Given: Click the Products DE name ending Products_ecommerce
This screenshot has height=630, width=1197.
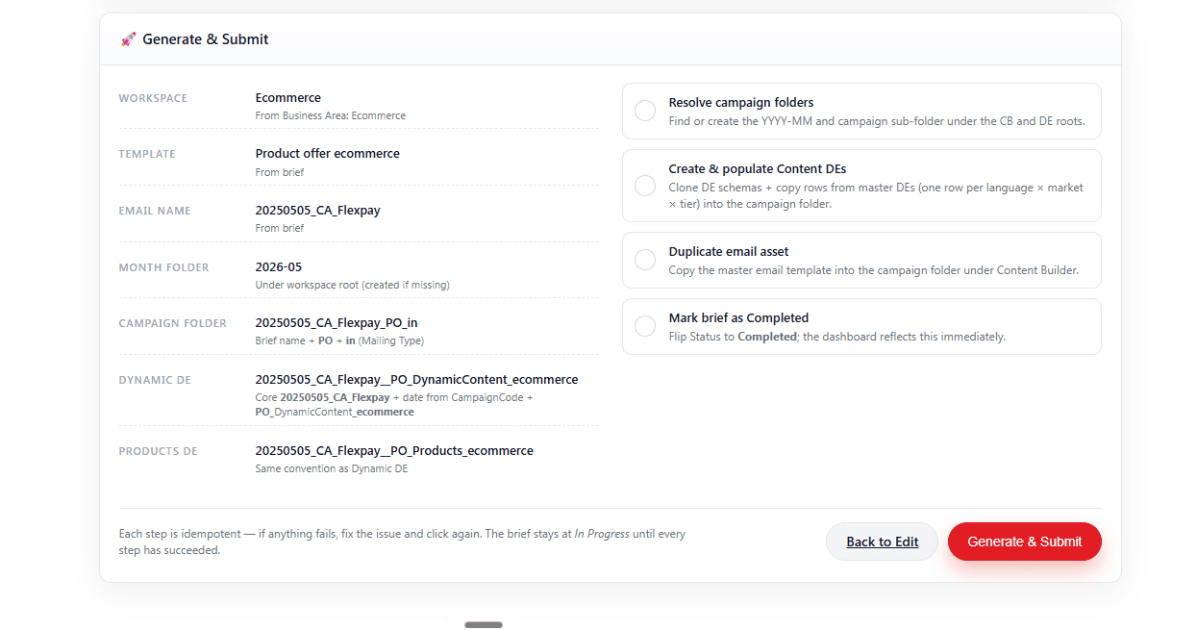Looking at the screenshot, I should tap(394, 451).
